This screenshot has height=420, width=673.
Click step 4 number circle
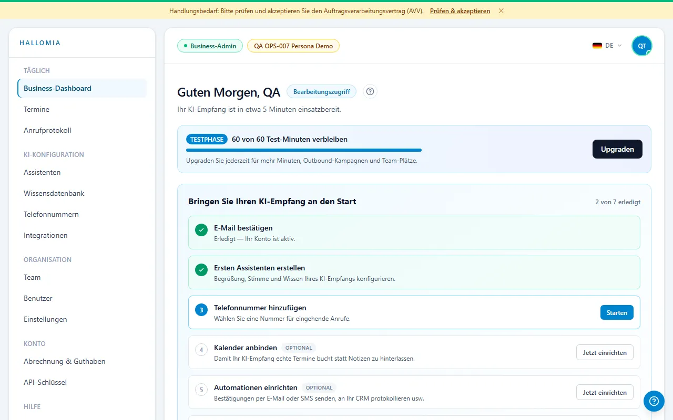201,350
